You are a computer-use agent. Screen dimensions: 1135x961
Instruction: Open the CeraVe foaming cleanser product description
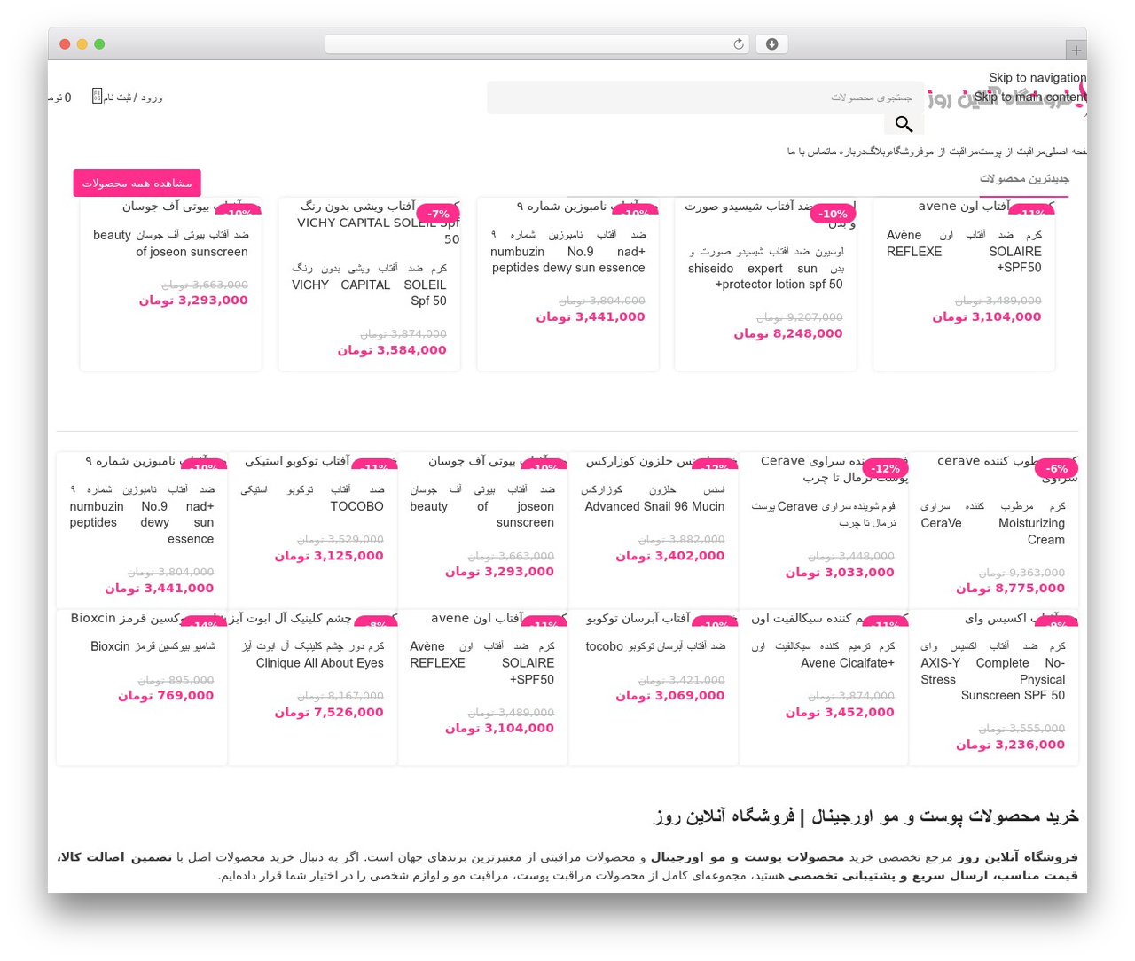tap(824, 514)
